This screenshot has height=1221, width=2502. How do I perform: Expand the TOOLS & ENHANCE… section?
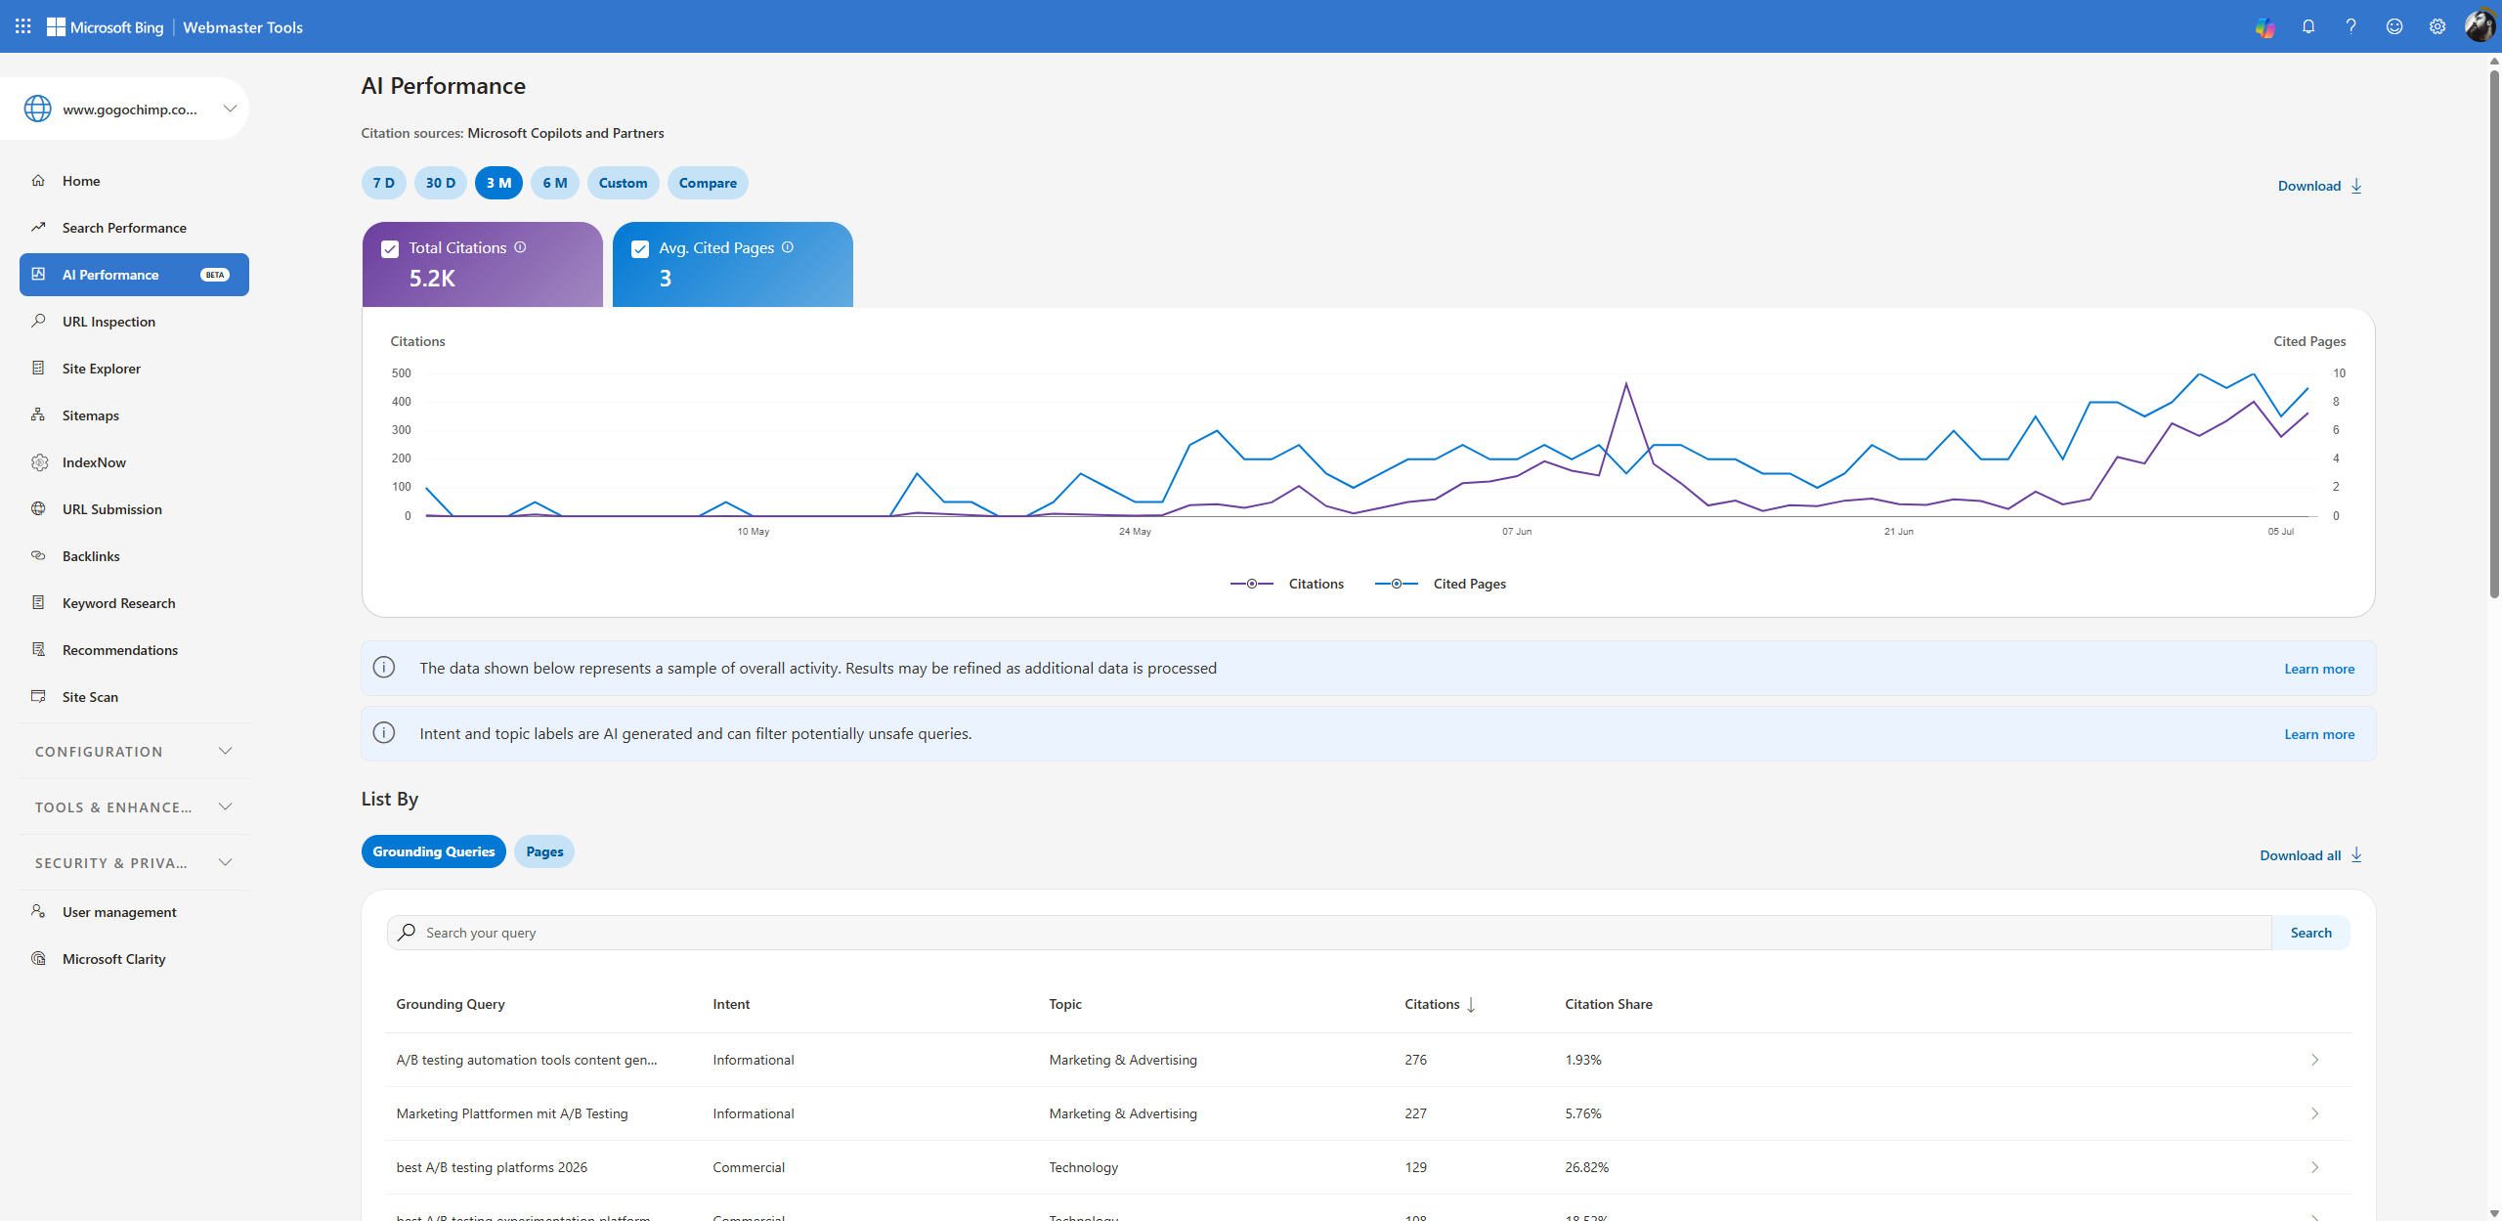click(134, 807)
